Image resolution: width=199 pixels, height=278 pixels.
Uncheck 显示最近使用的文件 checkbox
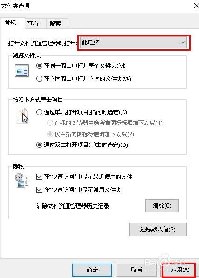click(39, 177)
